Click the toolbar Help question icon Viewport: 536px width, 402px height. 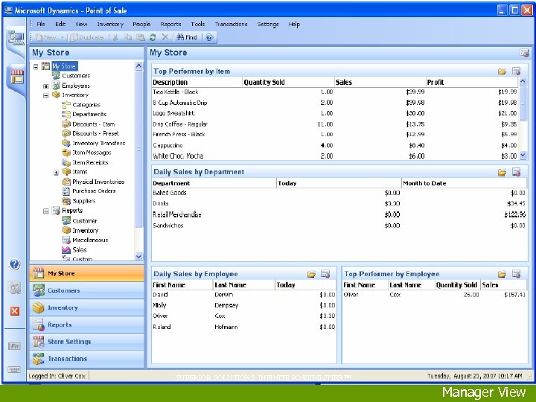[209, 37]
